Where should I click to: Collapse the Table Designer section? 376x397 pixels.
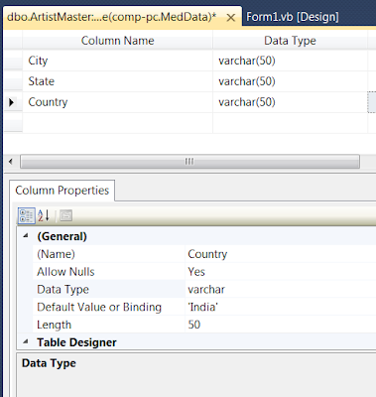pyautogui.click(x=26, y=341)
